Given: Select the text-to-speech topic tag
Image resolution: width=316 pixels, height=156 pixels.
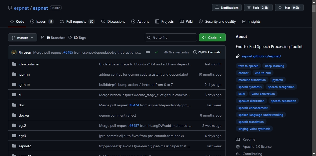Looking at the screenshot, I should point(248,66).
